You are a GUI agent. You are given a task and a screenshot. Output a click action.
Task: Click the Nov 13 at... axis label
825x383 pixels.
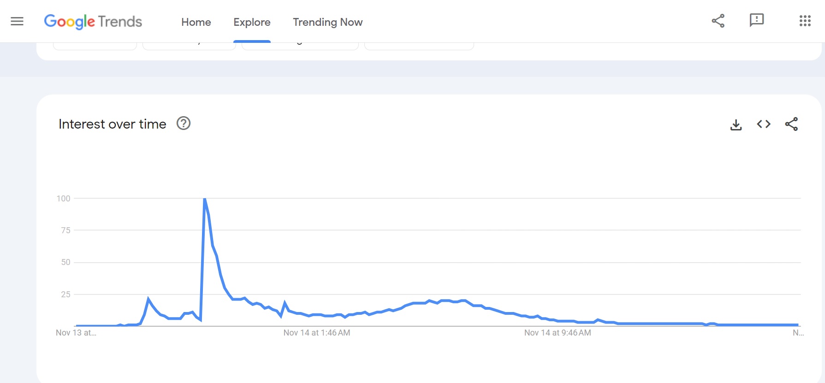click(76, 333)
